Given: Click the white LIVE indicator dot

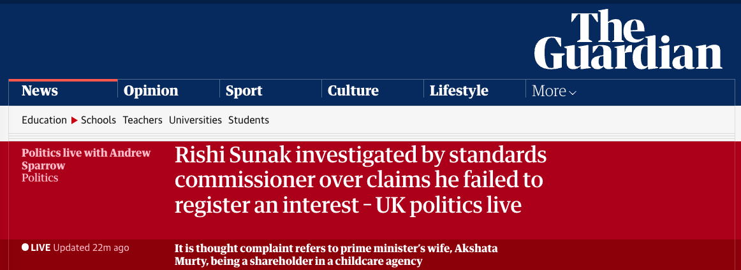Looking at the screenshot, I should tap(25, 247).
